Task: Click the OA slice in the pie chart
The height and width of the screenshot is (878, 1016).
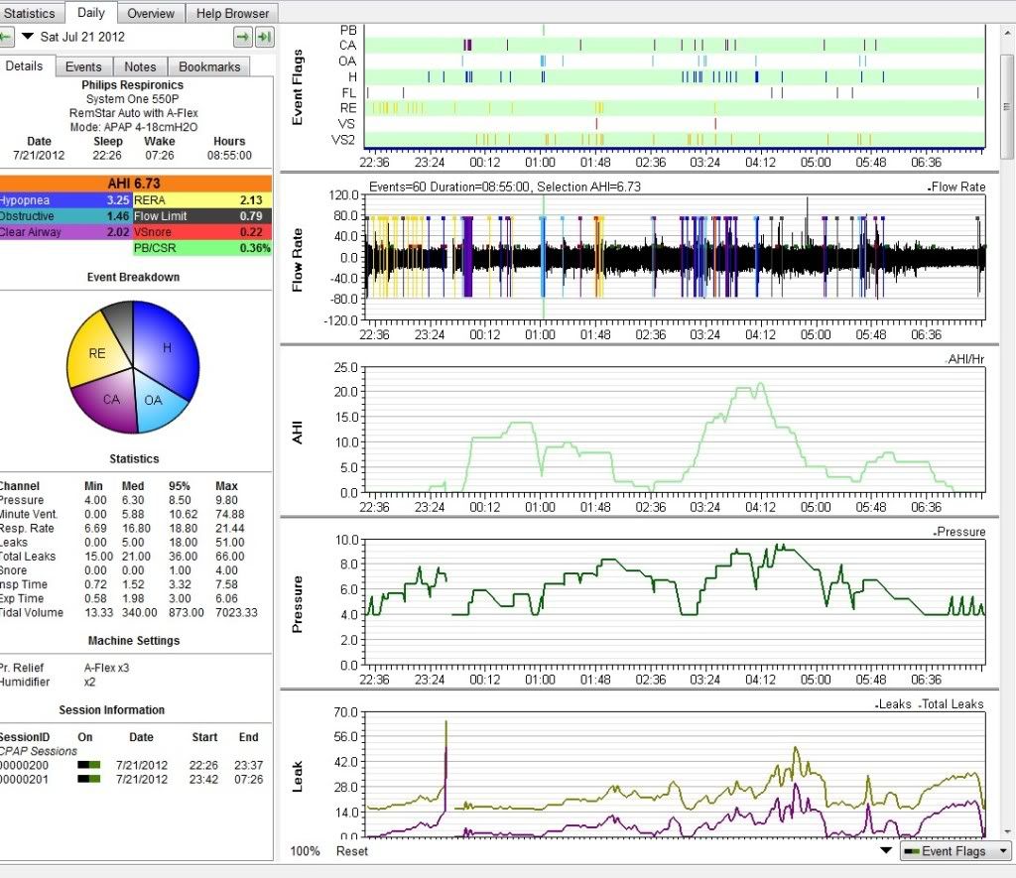Action: (153, 402)
